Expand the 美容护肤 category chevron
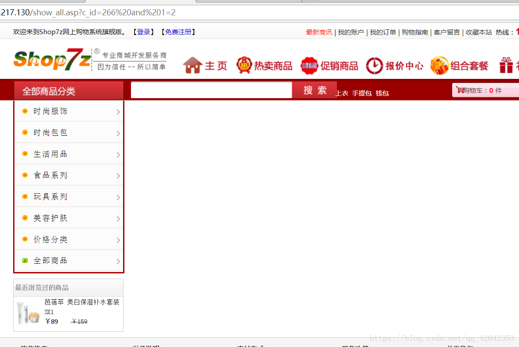 coord(118,219)
